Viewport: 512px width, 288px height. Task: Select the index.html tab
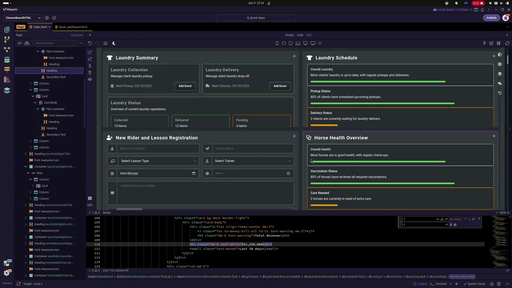point(40,27)
